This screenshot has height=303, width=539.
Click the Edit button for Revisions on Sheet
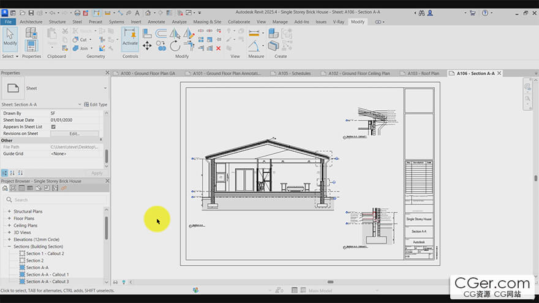74,133
